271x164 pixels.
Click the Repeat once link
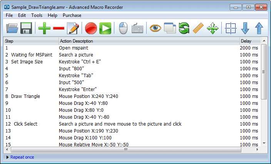(x=22, y=157)
